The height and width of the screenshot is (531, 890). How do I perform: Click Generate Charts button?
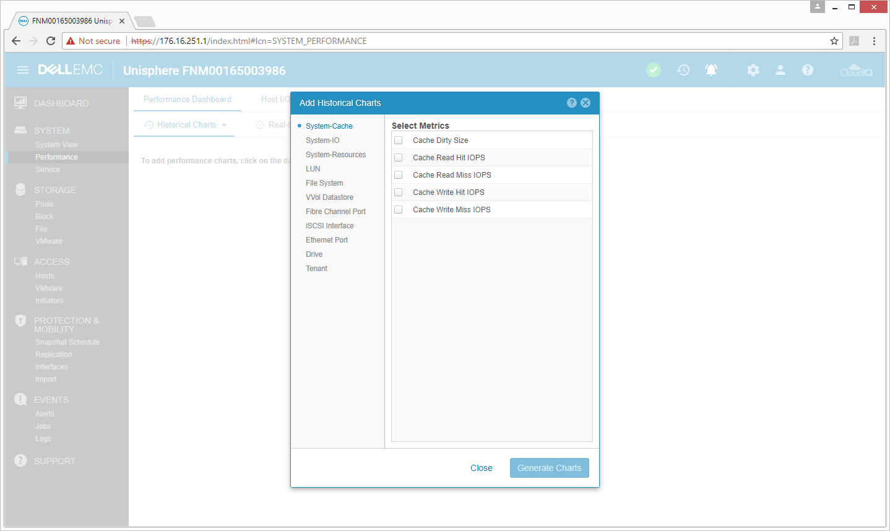point(550,468)
